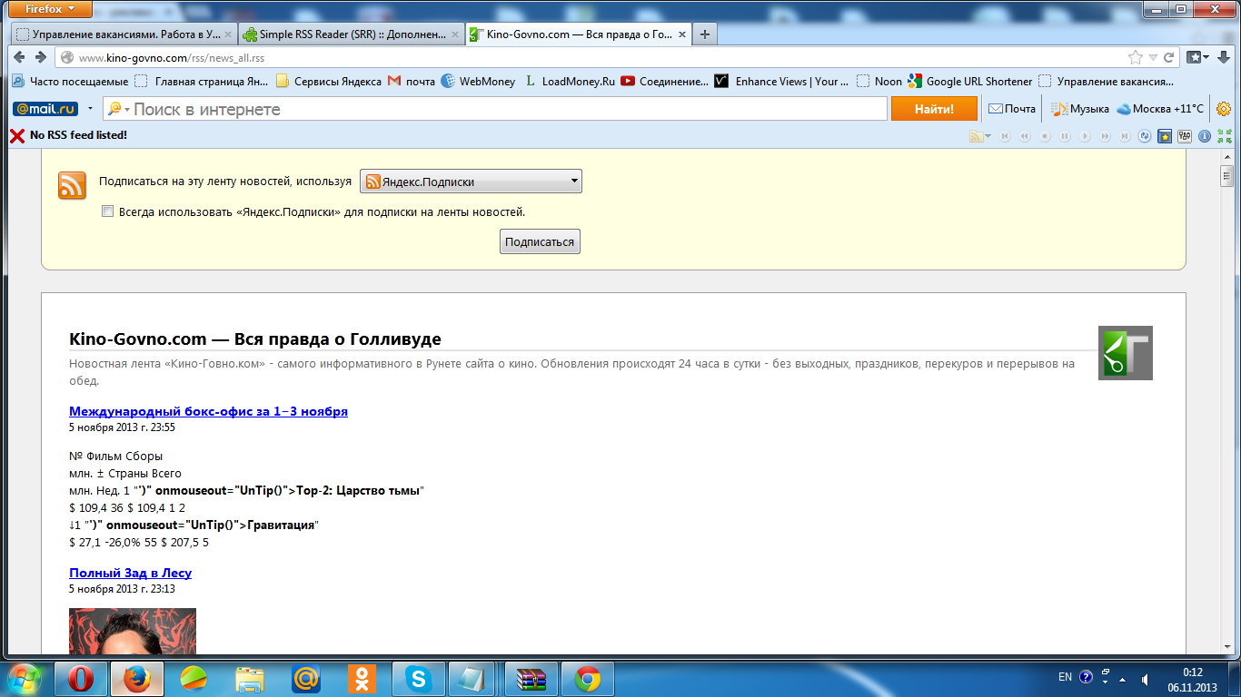Expand the URL bar history dropdown arrow
Screen dimensions: 1241x697
1153,57
